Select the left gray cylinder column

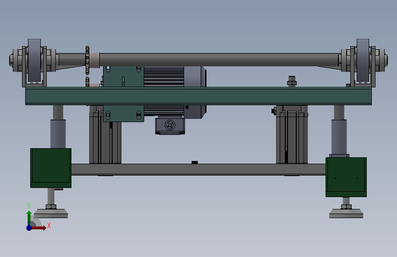point(58,134)
